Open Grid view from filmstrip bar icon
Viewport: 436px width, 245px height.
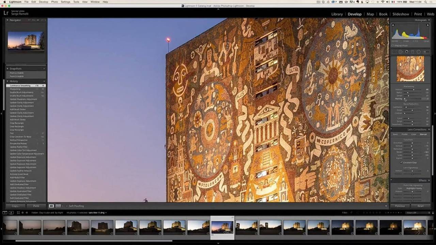(18, 213)
